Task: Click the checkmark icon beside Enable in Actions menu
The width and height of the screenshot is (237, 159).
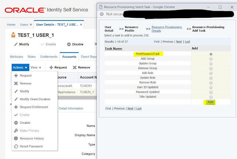Action: coord(16,115)
